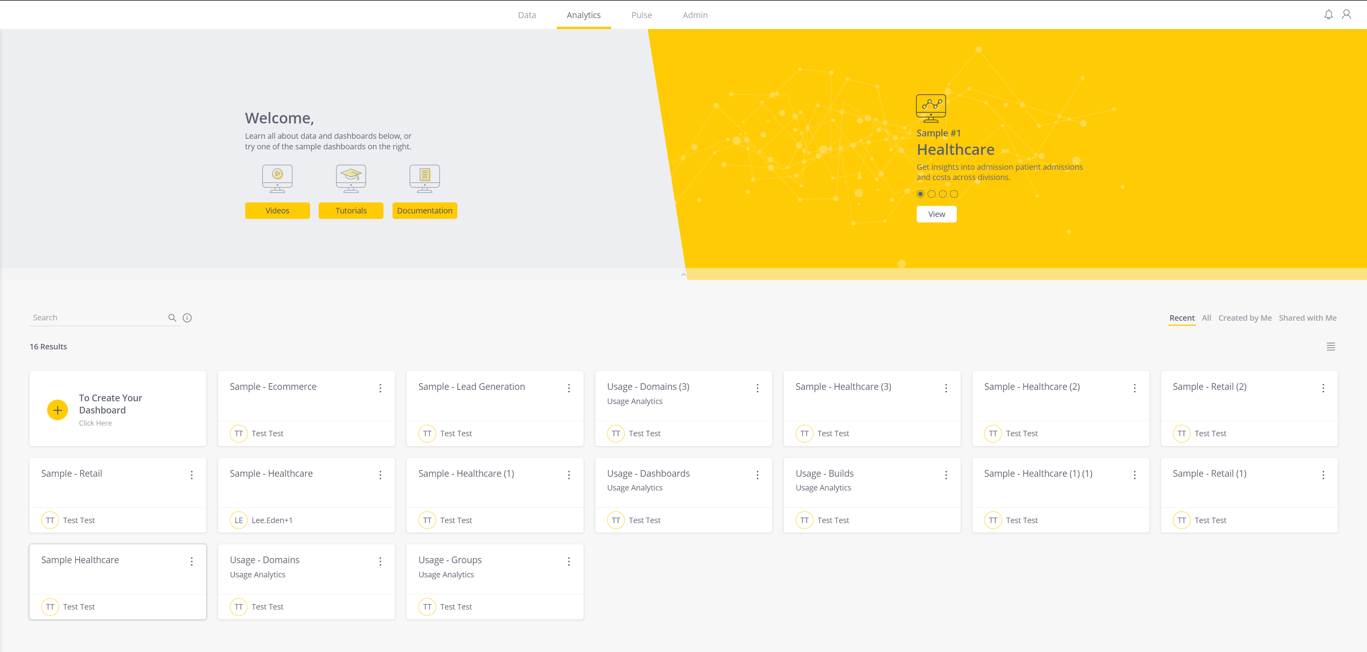
Task: Click the Documentation monitor icon
Action: pyautogui.click(x=424, y=178)
